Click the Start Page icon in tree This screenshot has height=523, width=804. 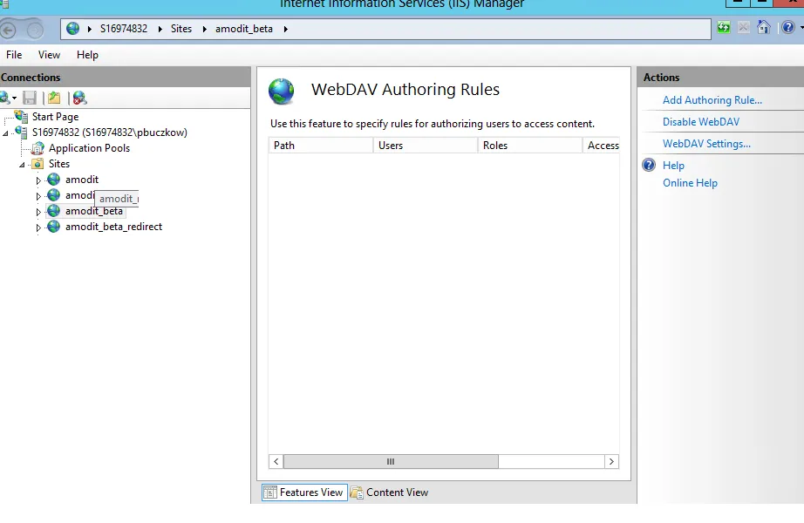point(21,117)
